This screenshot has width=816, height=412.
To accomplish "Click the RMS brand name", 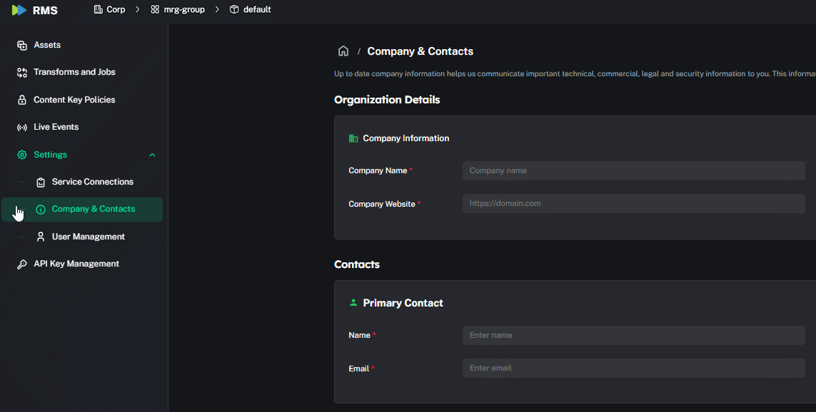I will tap(45, 11).
